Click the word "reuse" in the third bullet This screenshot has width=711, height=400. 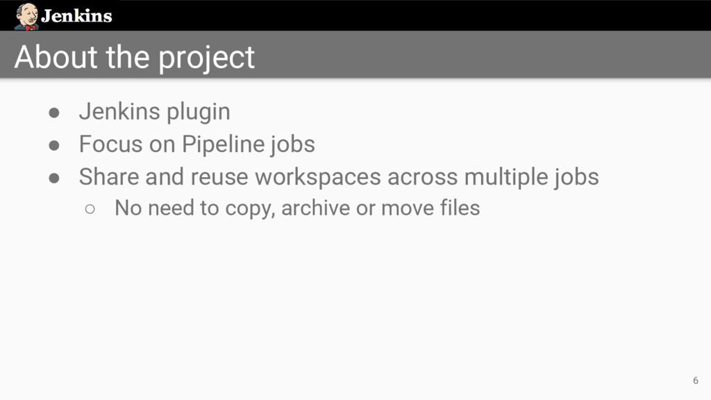[218, 177]
